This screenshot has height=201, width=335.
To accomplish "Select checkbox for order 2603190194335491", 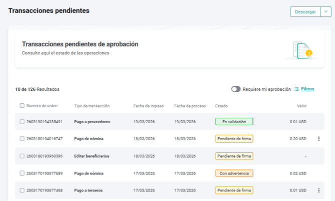I will [x=22, y=122].
